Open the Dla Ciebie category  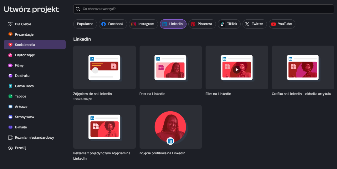point(35,24)
